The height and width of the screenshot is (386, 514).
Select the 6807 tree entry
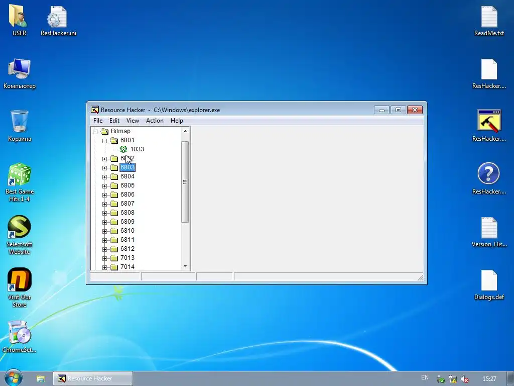click(127, 204)
